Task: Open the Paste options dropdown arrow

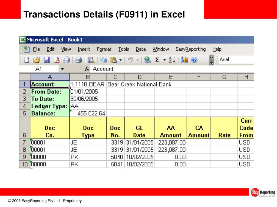Action: click(x=120, y=60)
